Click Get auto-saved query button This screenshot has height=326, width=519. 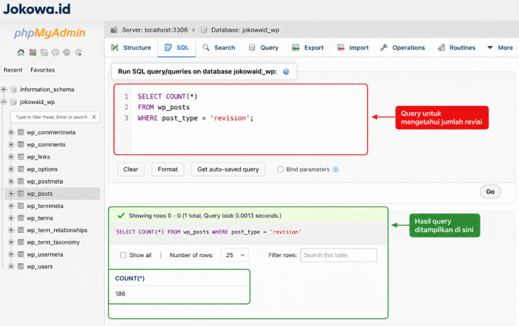point(228,169)
